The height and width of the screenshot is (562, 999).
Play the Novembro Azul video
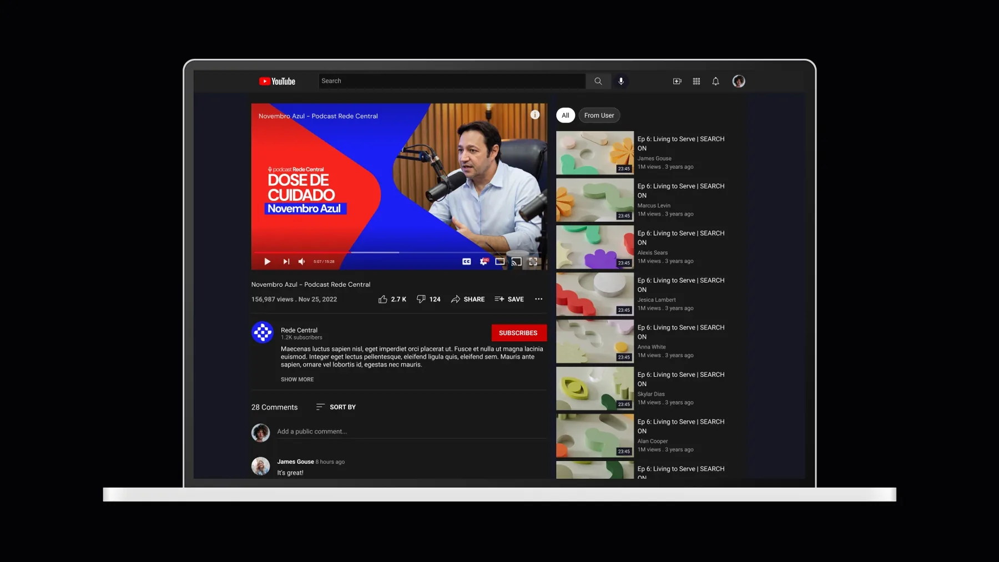pos(267,261)
